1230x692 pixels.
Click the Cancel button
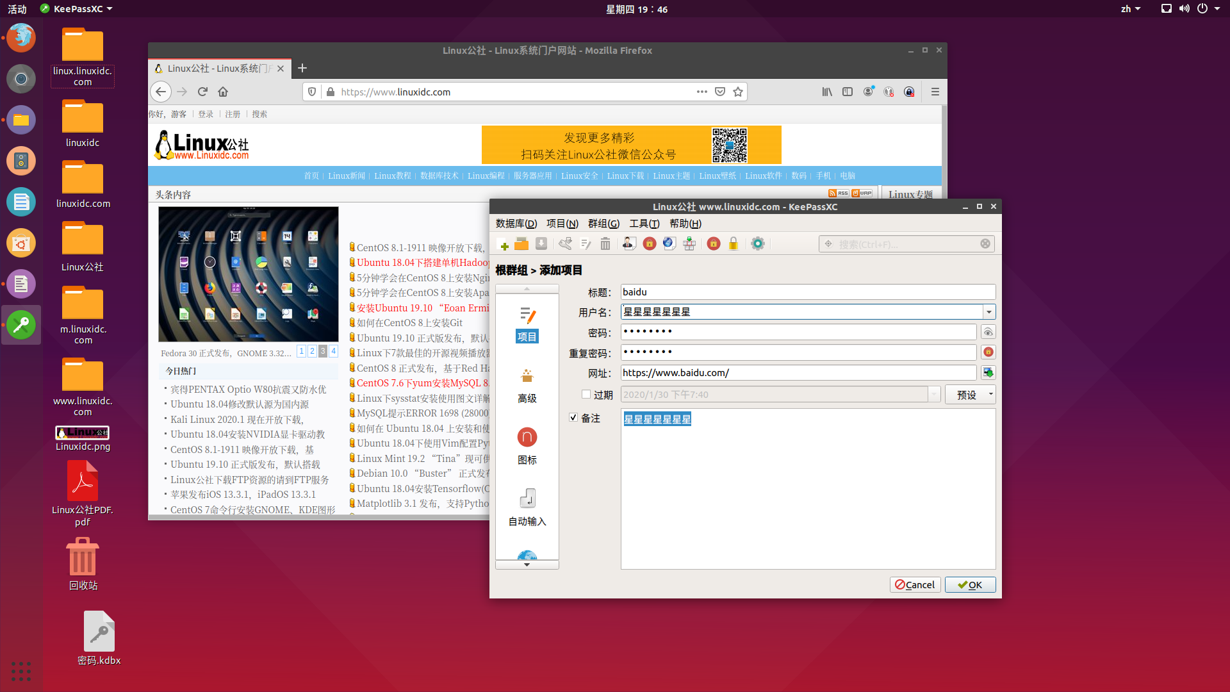(915, 585)
